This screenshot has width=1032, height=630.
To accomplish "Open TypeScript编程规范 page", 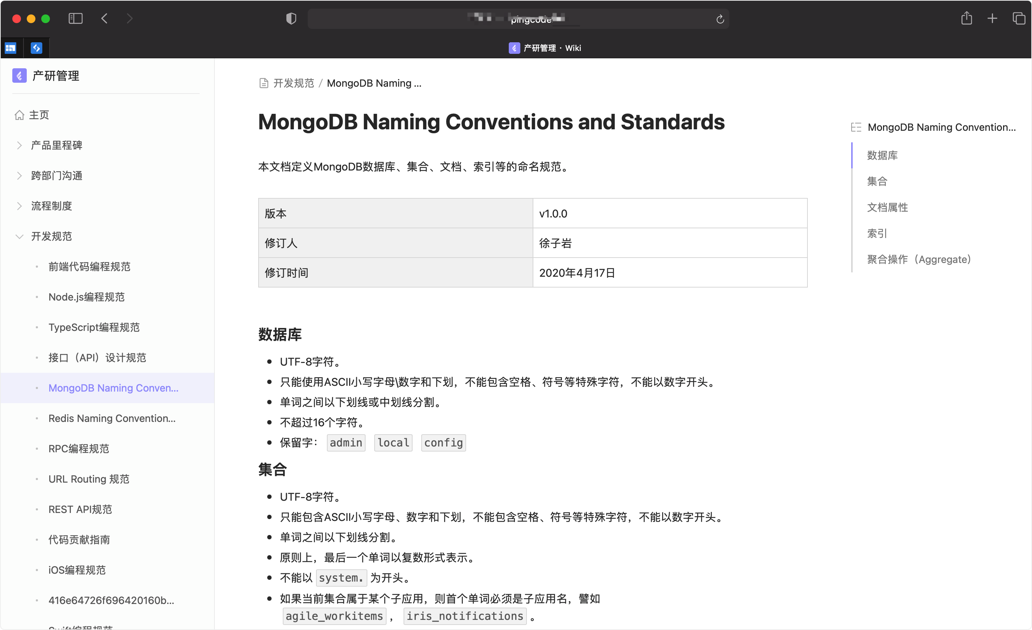I will 94,327.
